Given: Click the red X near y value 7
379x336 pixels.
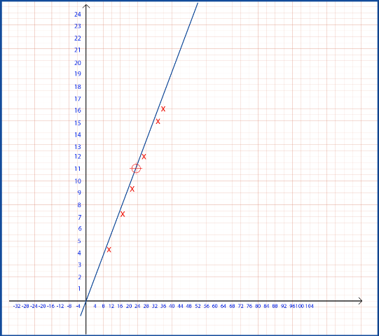Looking at the screenshot, I should [123, 214].
